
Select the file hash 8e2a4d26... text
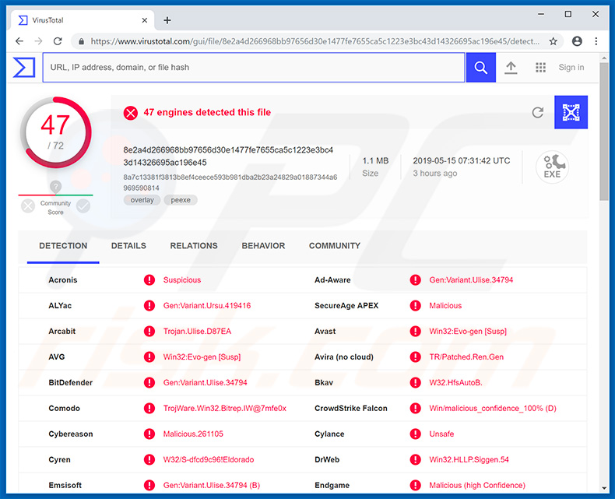point(228,156)
